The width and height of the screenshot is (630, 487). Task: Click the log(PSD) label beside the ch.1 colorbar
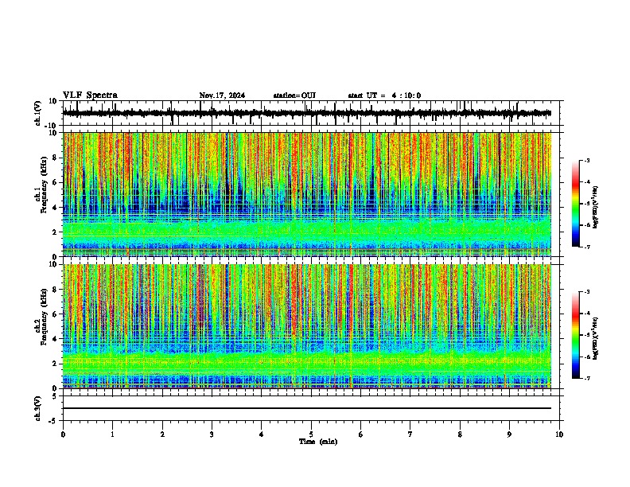[x=596, y=208]
